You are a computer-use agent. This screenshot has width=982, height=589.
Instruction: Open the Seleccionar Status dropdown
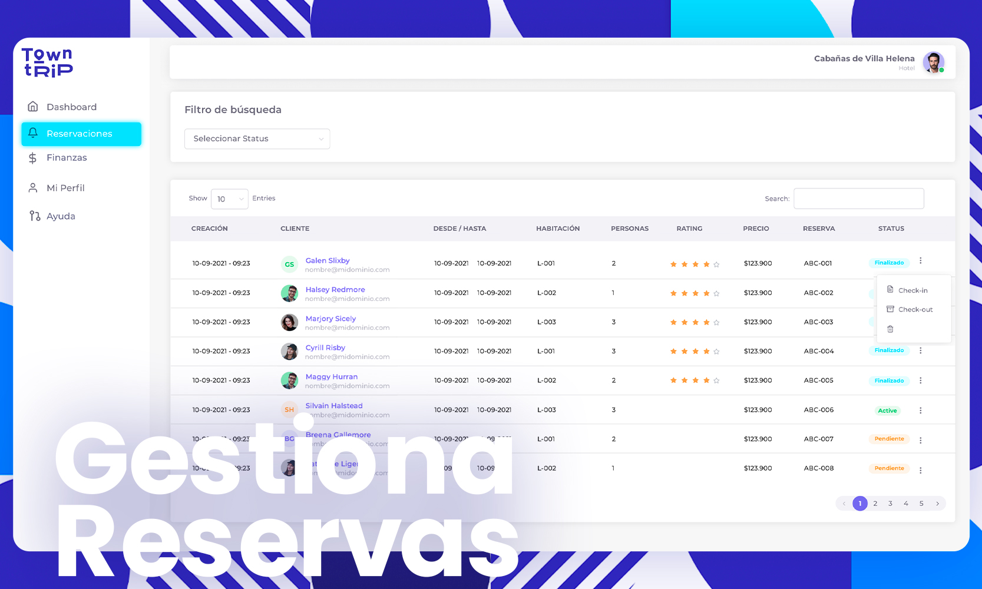[x=257, y=139]
